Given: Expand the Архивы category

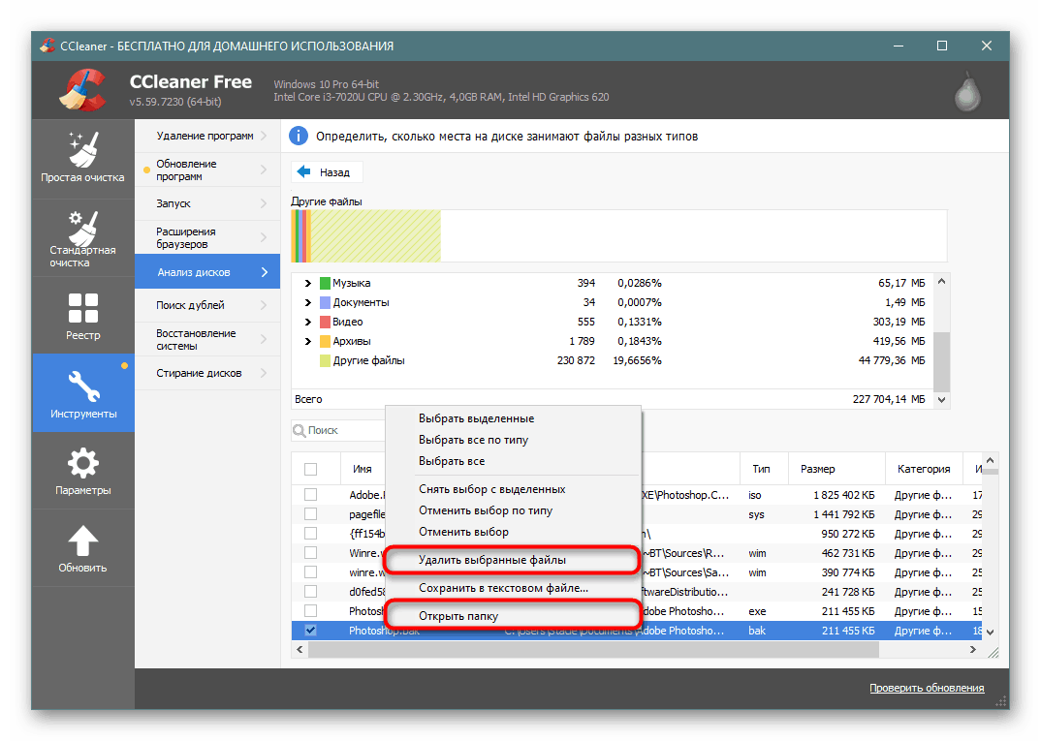Looking at the screenshot, I should 307,341.
